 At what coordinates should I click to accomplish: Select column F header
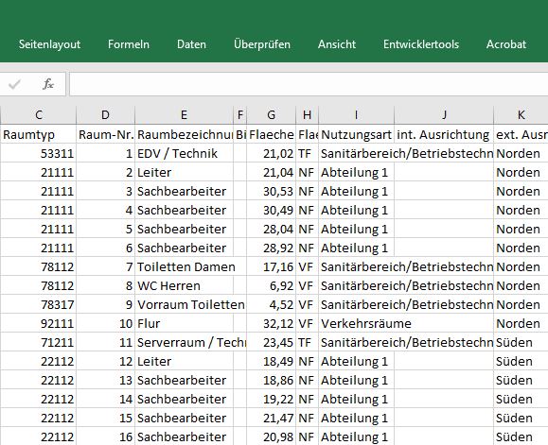(240, 114)
